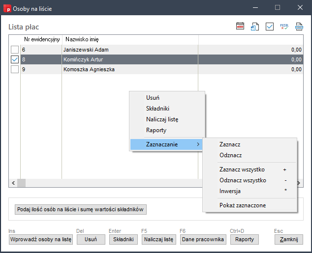This screenshot has width=312, height=253.
Task: Select the Komoszka Agnieszka row
Action: 156,69
